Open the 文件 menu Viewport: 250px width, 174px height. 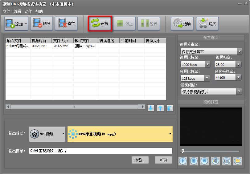pyautogui.click(x=6, y=11)
